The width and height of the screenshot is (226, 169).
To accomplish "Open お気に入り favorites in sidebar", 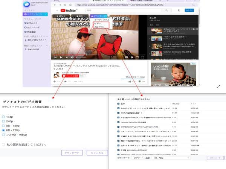I will 31,23.
